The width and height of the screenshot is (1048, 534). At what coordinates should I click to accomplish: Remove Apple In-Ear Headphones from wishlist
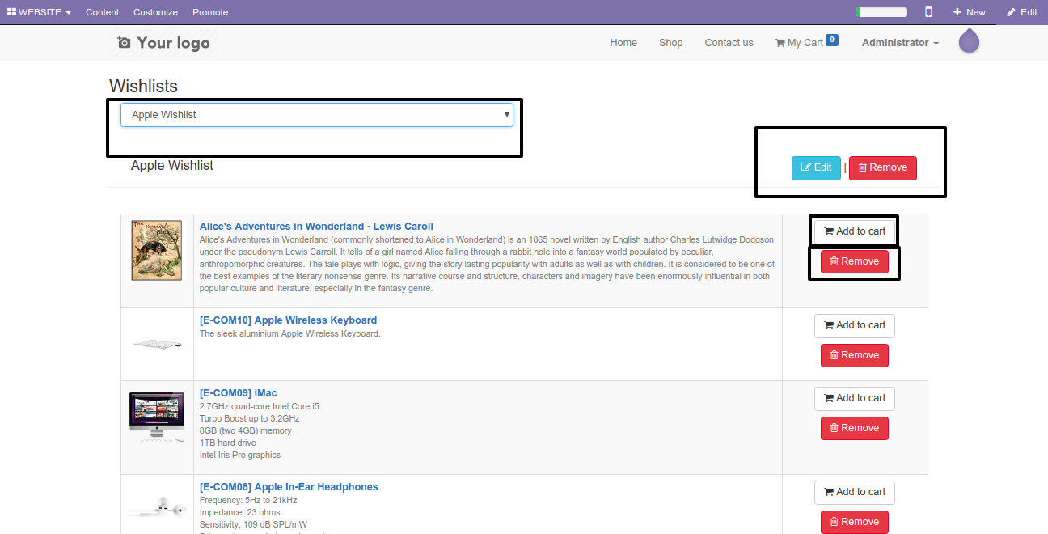855,522
